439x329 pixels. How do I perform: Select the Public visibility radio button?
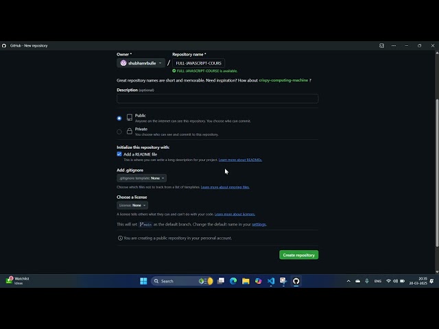pos(119,119)
